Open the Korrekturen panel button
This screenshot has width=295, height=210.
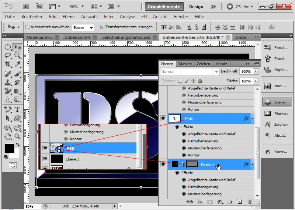(x=277, y=152)
